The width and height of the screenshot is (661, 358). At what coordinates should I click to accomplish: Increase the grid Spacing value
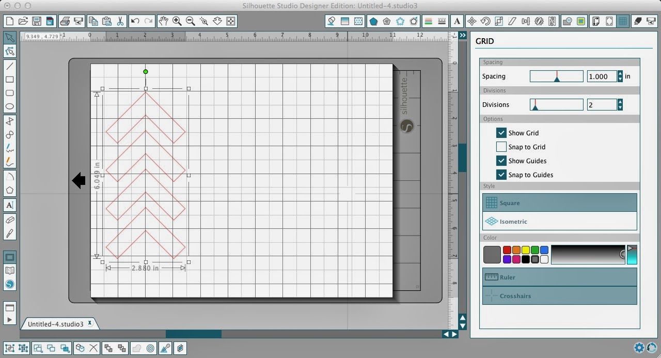(x=619, y=74)
